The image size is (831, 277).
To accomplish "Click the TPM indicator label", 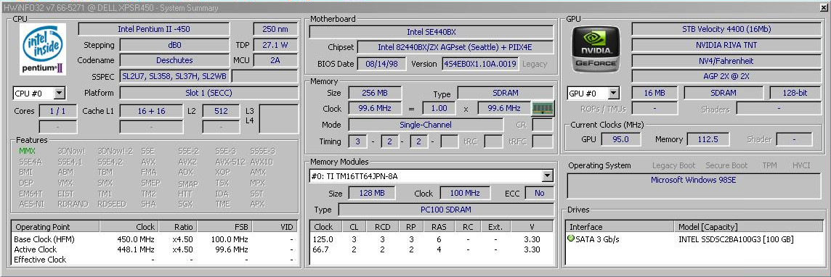I will pyautogui.click(x=769, y=165).
